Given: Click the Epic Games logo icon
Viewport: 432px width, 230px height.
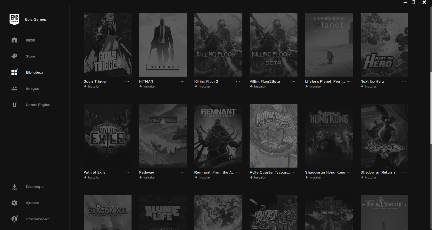Looking at the screenshot, I should click(14, 19).
